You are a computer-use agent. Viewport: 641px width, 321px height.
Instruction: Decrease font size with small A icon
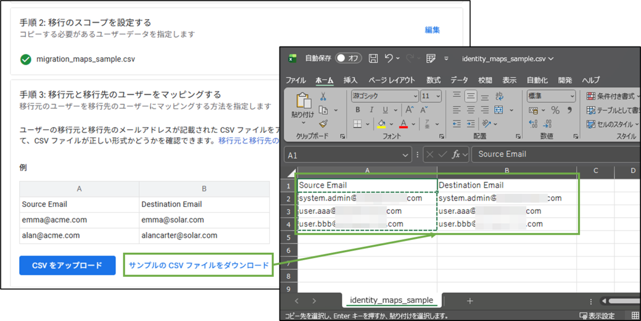[425, 110]
